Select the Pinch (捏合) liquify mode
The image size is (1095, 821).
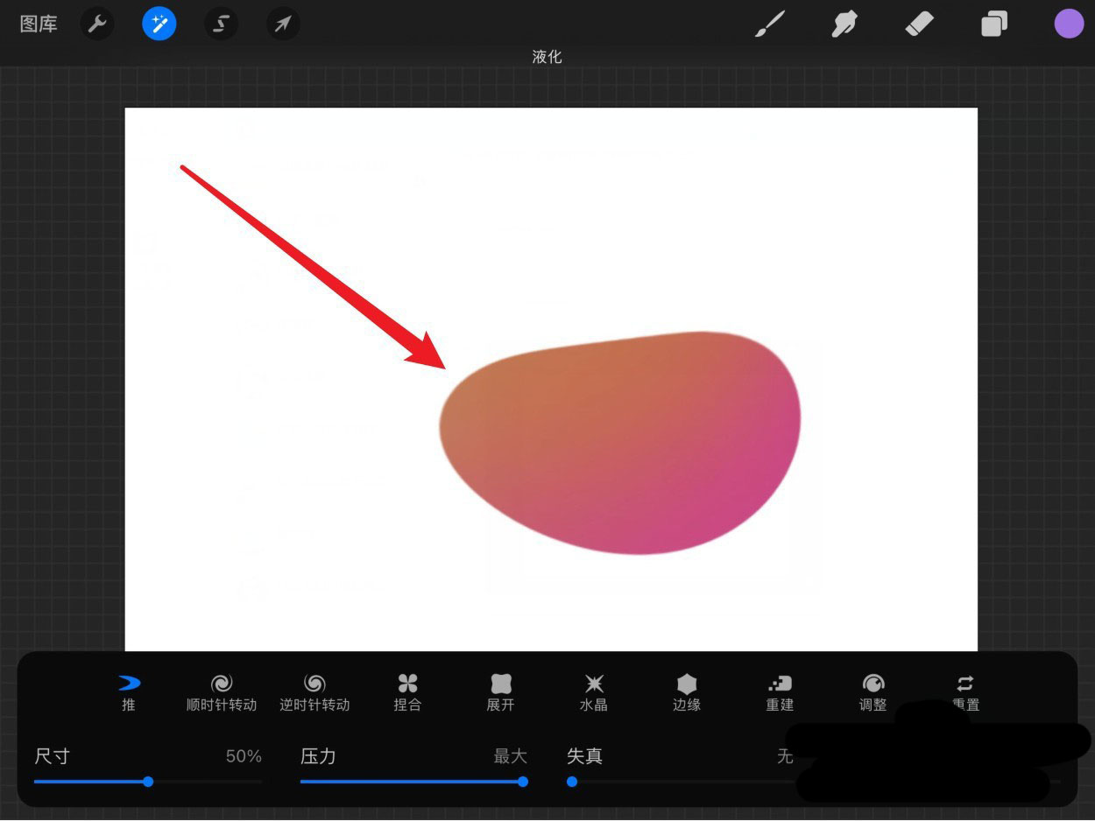tap(407, 691)
